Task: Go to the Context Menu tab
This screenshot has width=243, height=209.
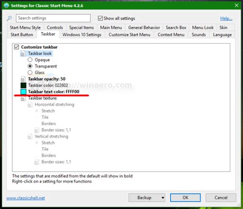Action: coord(171,35)
